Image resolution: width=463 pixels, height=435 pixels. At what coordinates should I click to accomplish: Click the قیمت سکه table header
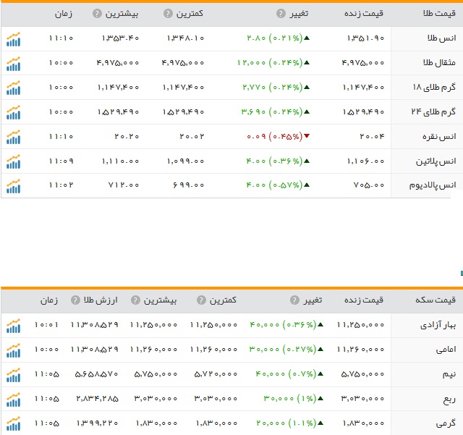pyautogui.click(x=436, y=300)
